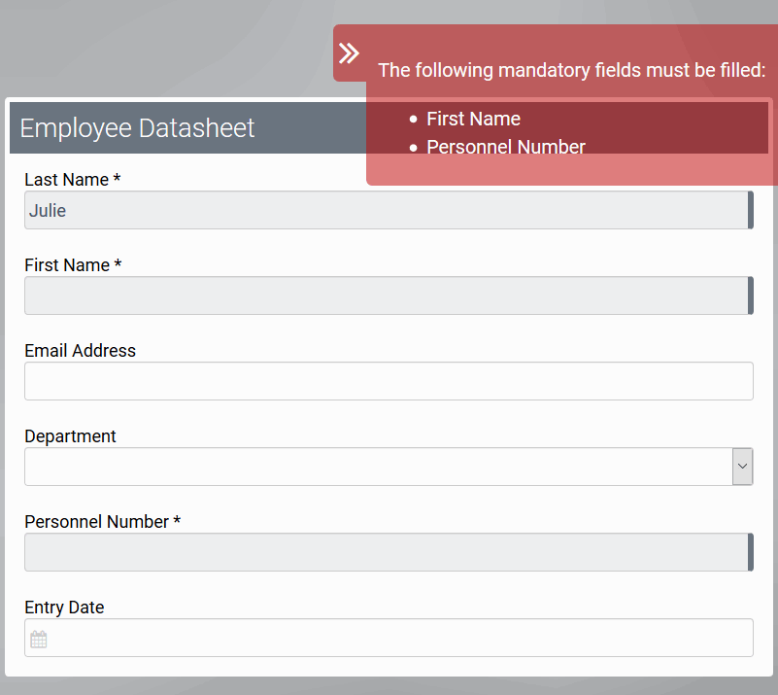Viewport: 778px width, 695px height.
Task: Collapse the notification with the double-chevron icon
Action: (349, 53)
